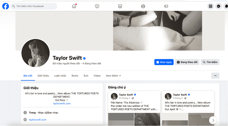Toggle the Đang theo dõi button
The image size is (228, 126).
(x=187, y=62)
